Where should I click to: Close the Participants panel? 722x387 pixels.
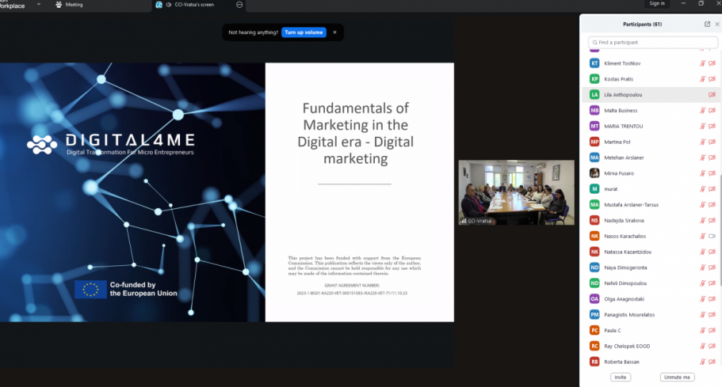point(717,25)
